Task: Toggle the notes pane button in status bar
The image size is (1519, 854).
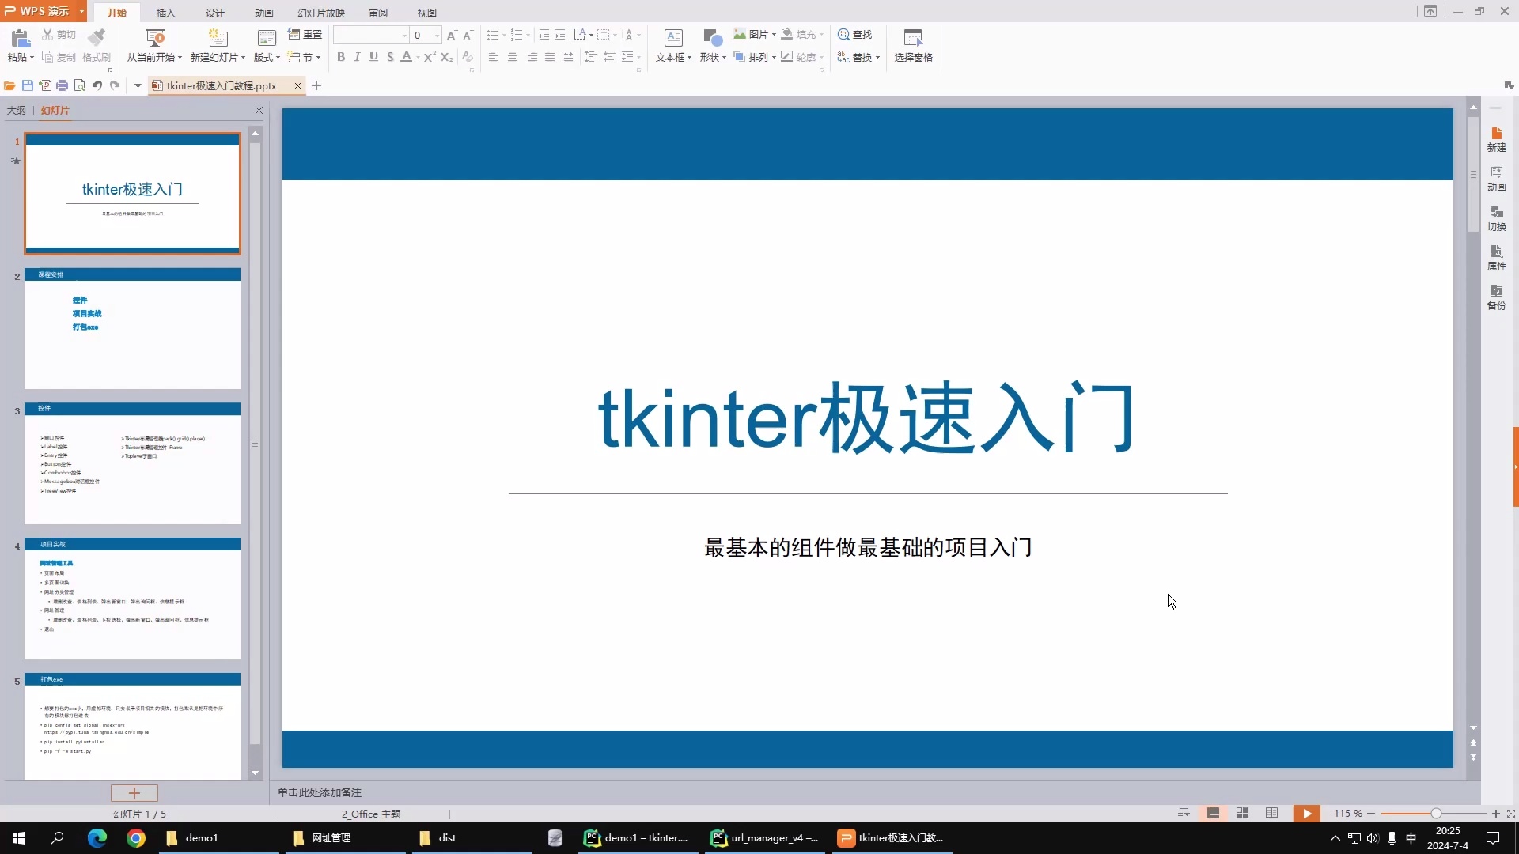Action: click(1184, 813)
